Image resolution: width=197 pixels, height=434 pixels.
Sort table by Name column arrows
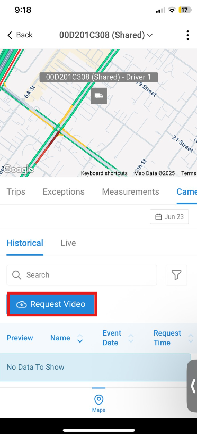(80, 338)
